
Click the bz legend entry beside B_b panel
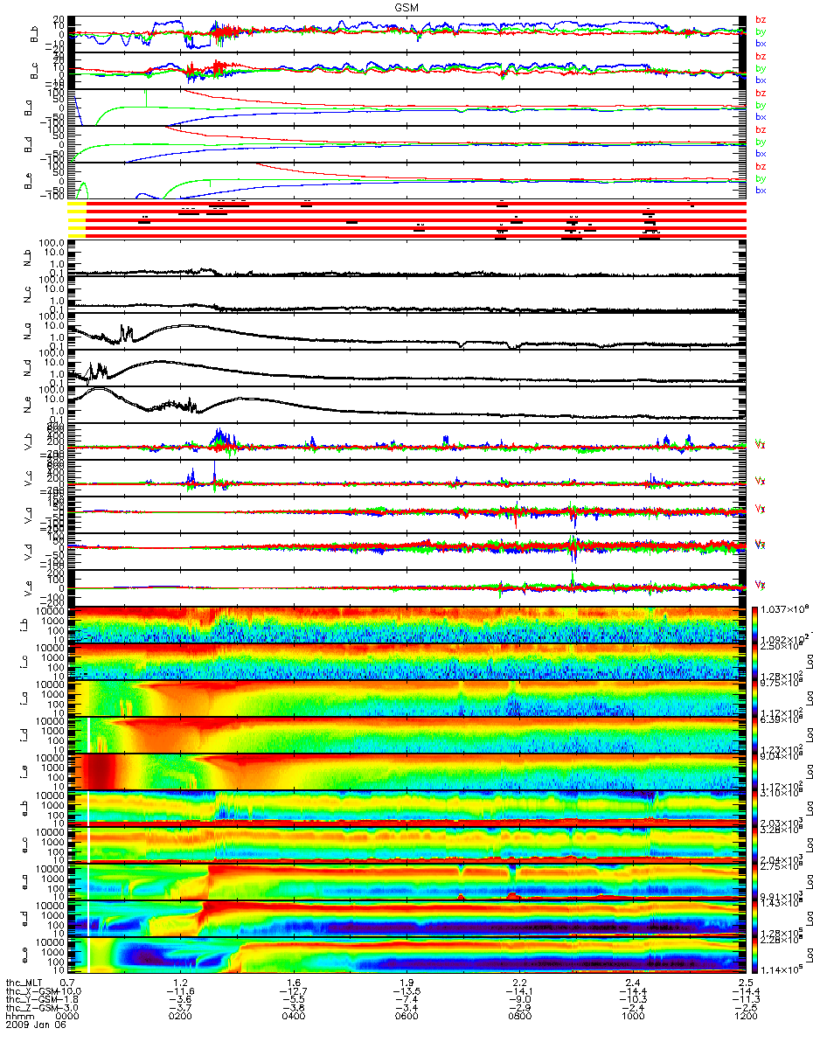coord(761,19)
